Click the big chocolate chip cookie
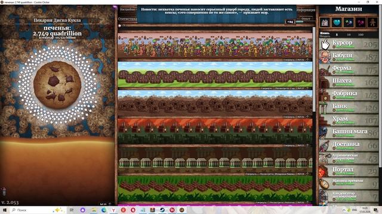 (x=57, y=84)
